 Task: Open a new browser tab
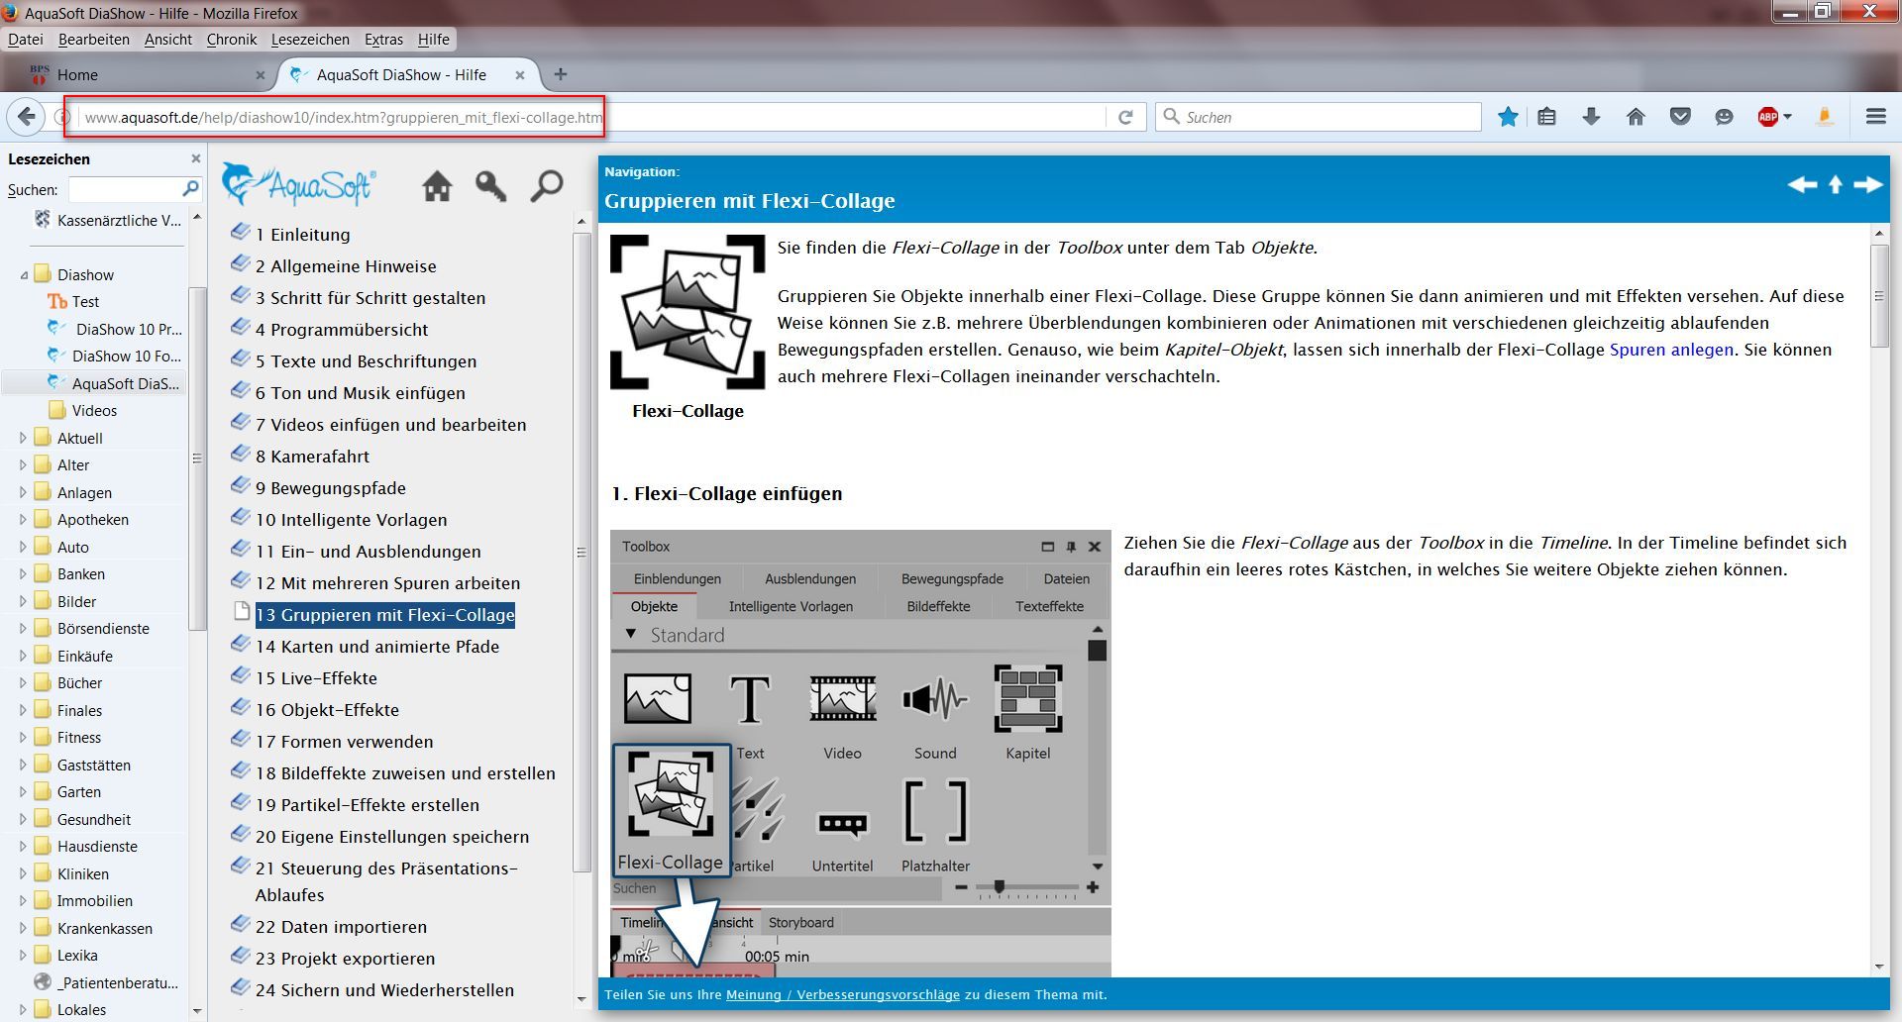click(x=561, y=74)
